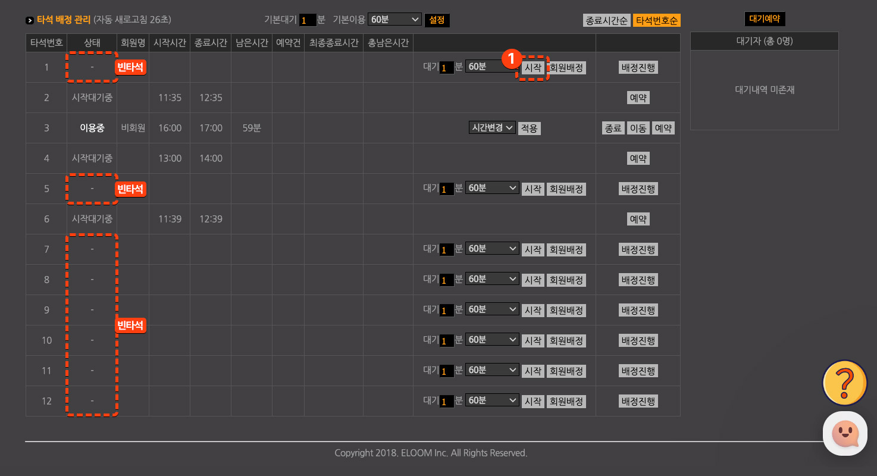This screenshot has width=877, height=476.
Task: Click 회원배정 for 타석 7
Action: pos(566,250)
